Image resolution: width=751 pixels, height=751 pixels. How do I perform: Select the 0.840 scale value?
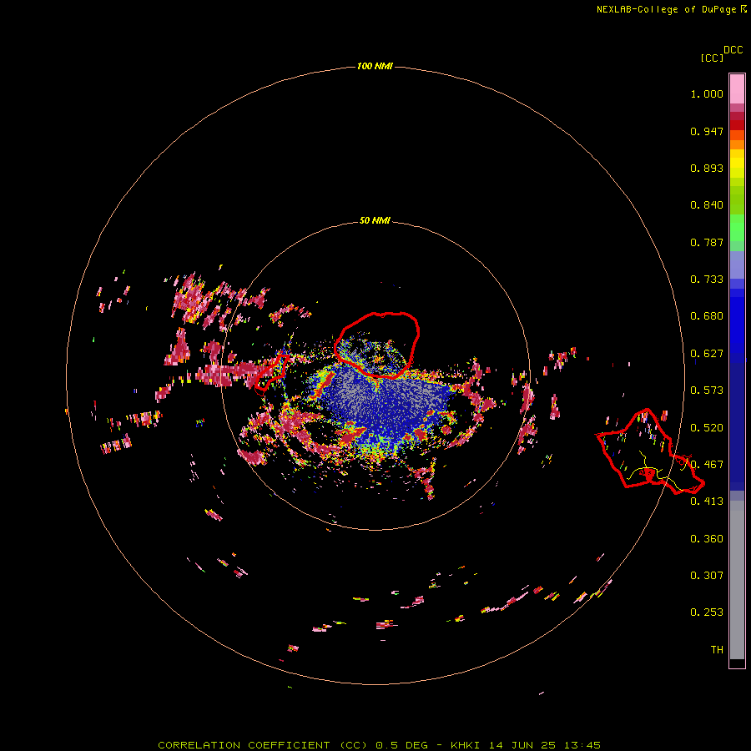click(707, 205)
